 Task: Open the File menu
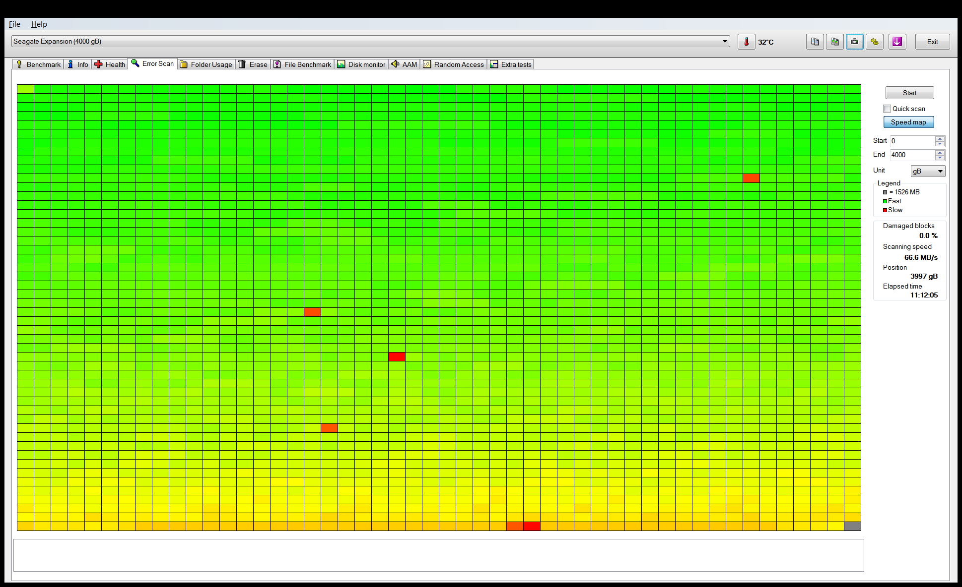click(14, 24)
